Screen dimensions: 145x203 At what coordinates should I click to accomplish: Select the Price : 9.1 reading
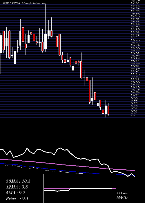(17, 198)
